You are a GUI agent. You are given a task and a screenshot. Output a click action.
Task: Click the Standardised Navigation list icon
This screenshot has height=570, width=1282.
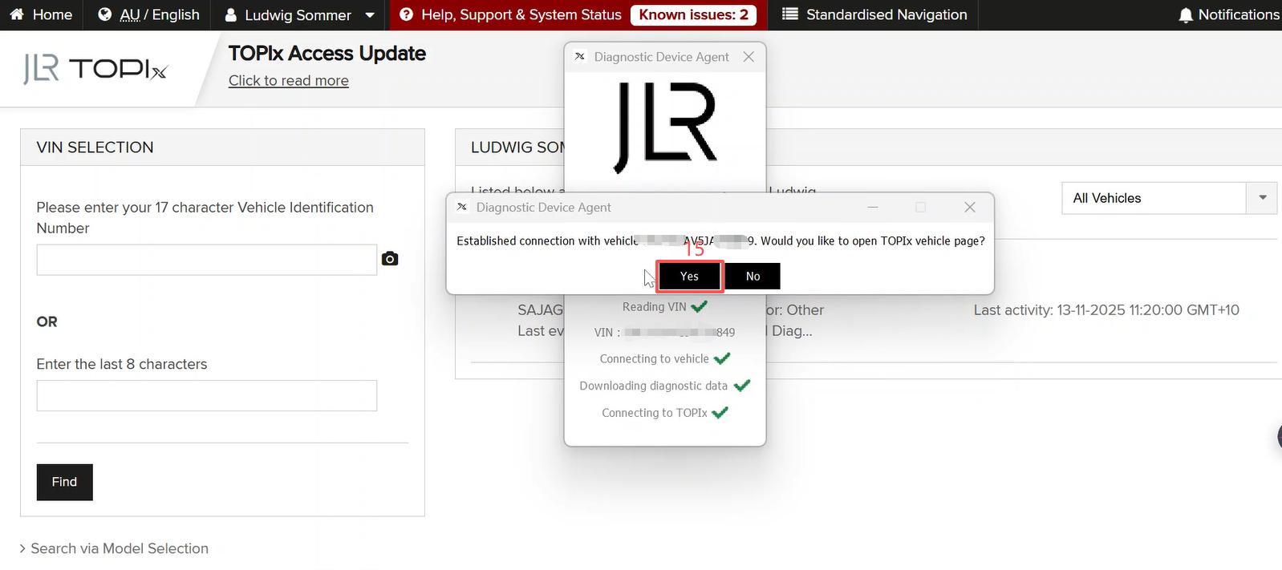point(789,14)
